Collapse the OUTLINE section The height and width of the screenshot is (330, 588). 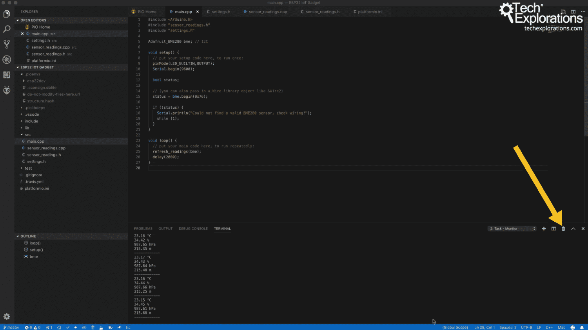click(x=18, y=236)
